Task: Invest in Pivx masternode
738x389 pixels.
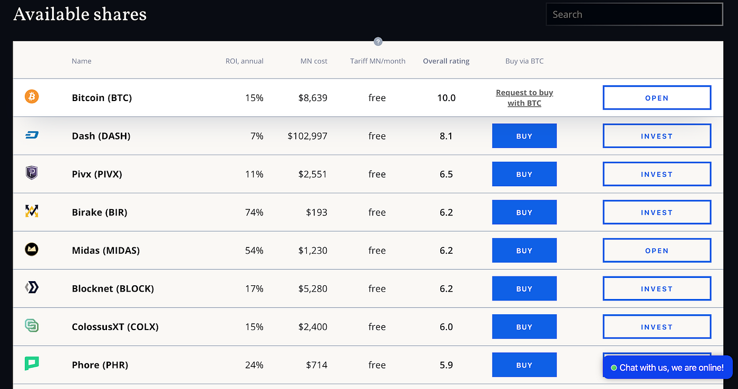Action: 656,174
